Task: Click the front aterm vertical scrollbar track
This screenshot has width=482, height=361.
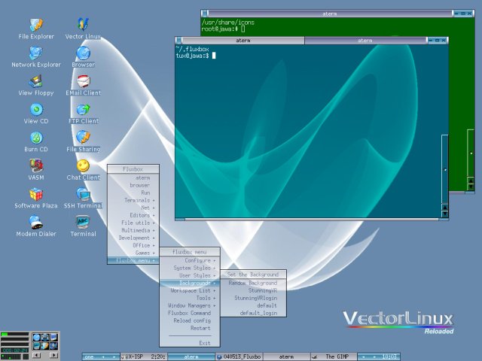Action: click(x=444, y=168)
